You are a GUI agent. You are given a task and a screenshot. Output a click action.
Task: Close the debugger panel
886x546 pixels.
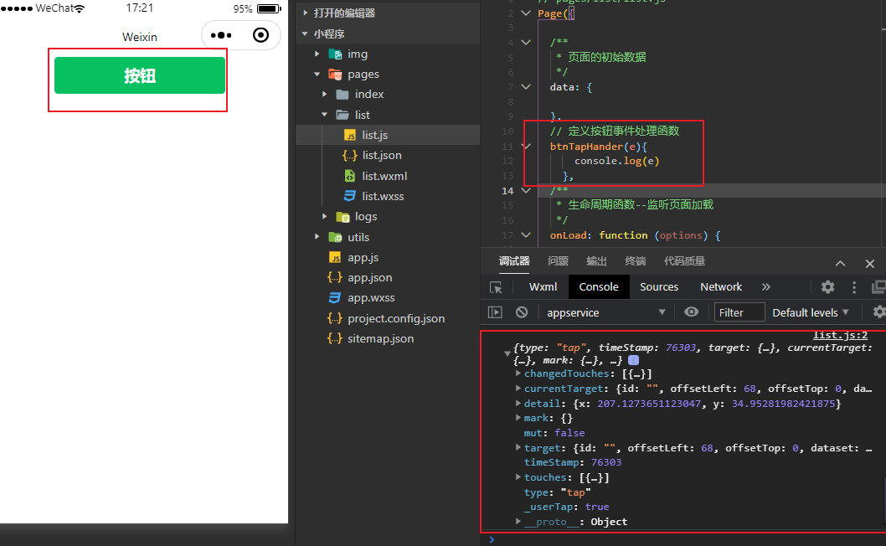coord(869,264)
